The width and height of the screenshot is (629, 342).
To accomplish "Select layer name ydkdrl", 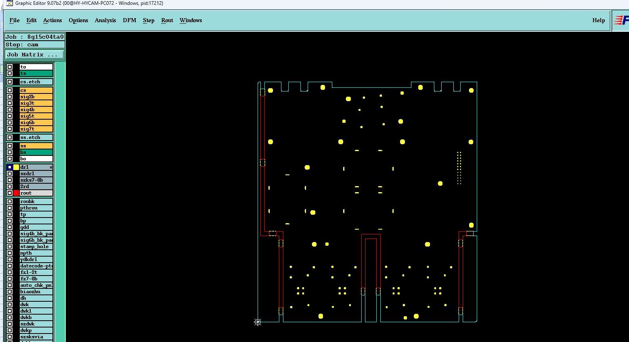I will 36,259.
